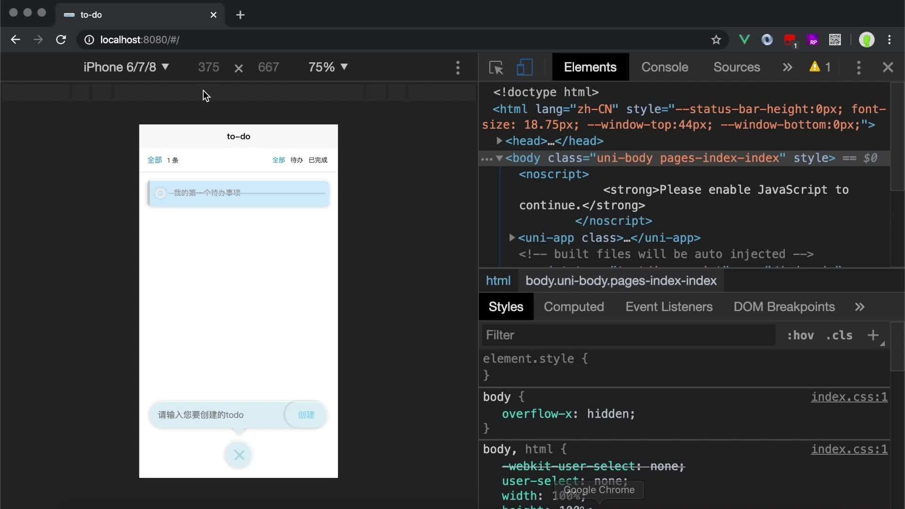This screenshot has width=905, height=509.
Task: Switch to the Console tab
Action: pos(665,67)
